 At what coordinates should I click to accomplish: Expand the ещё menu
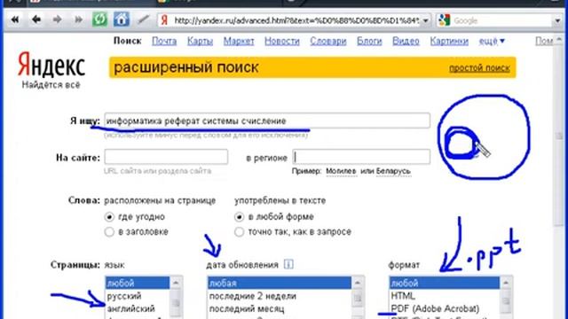click(x=492, y=42)
